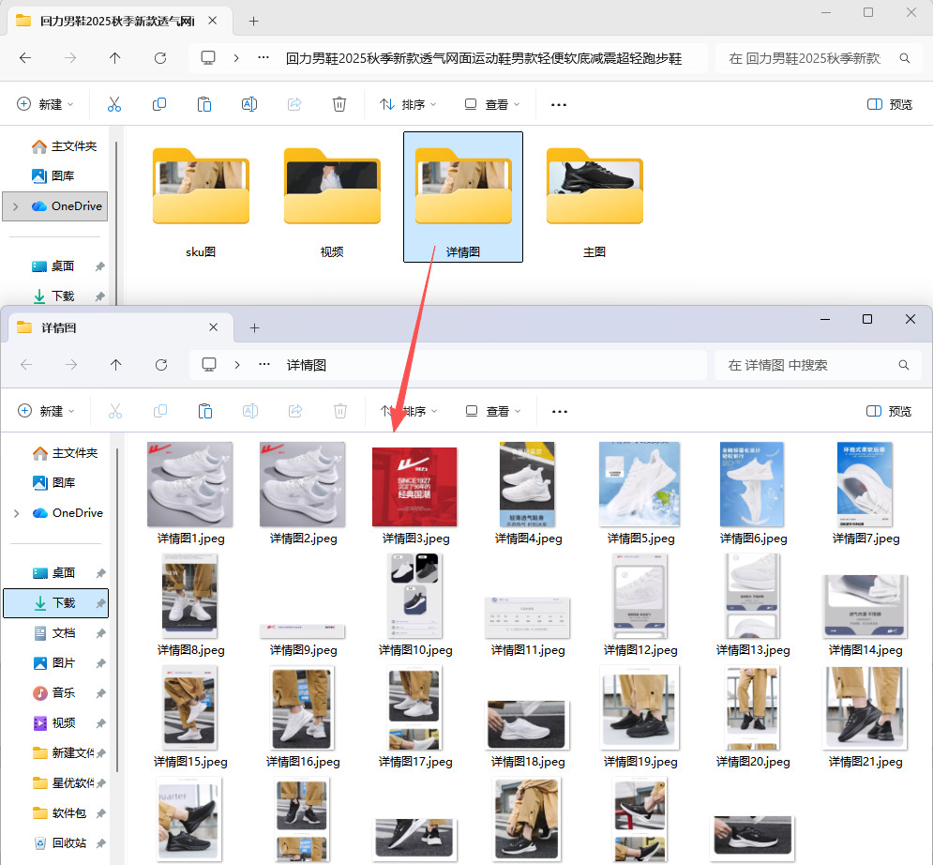Screen dimensions: 933x865
Task: Open 新建 dropdown in 详情图 window
Action: coord(46,411)
